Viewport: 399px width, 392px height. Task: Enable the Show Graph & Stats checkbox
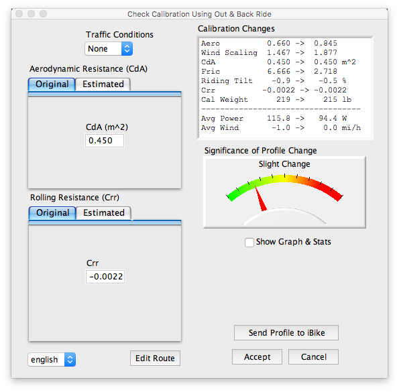249,243
